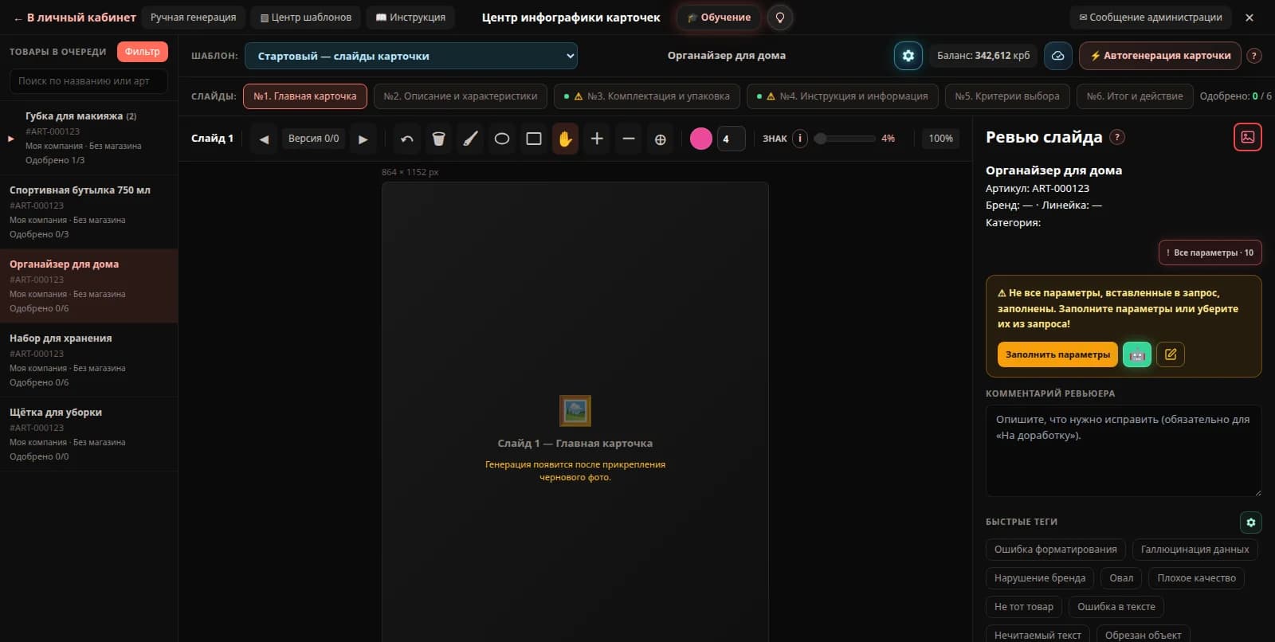Start Автогенерация карточки
Viewport: 1275px width, 642px height.
pyautogui.click(x=1160, y=56)
